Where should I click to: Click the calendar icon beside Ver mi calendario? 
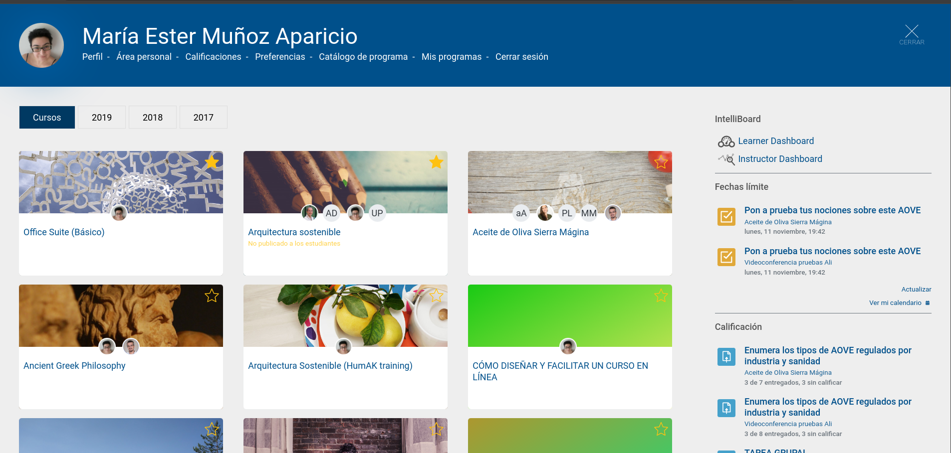(x=928, y=303)
